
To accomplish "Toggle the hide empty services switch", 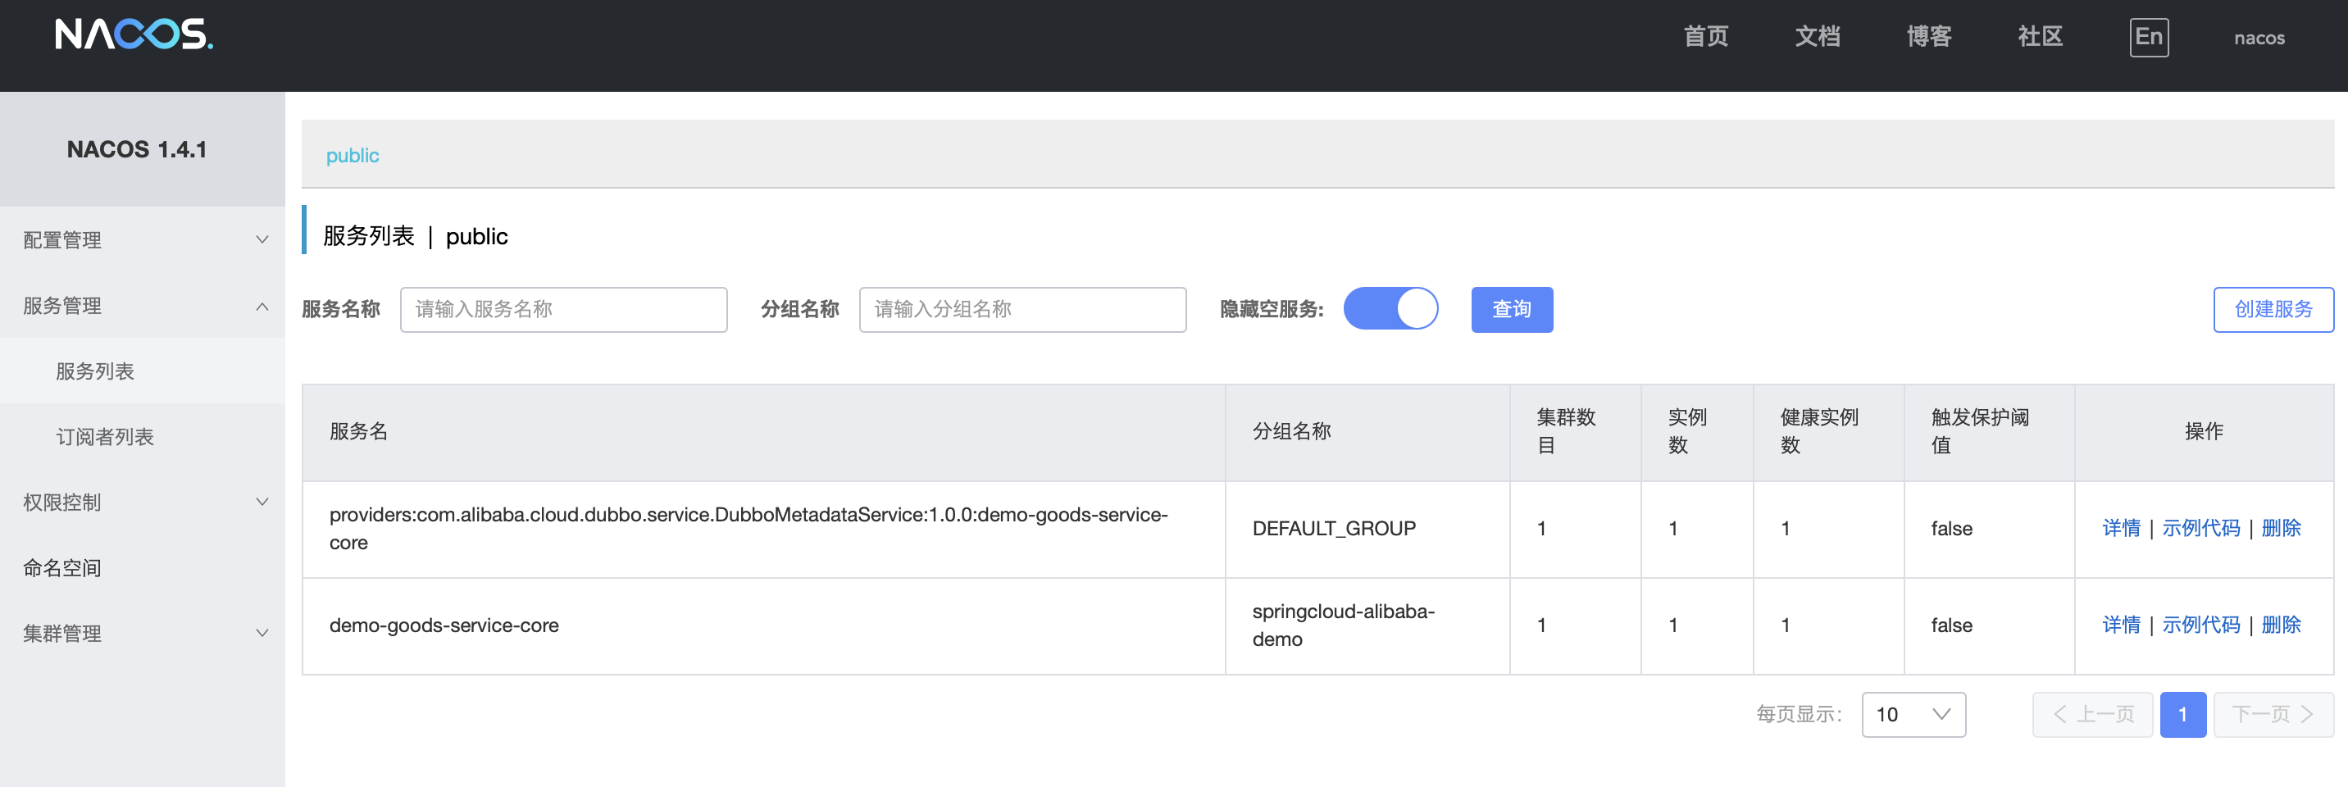I will (1390, 309).
